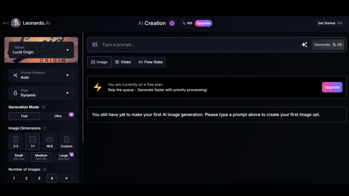Click the Generation Mode info icon
Viewport: 349px width, 196px height.
43,107
